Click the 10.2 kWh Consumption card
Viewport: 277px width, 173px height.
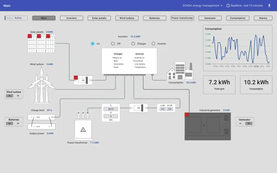pos(256,85)
